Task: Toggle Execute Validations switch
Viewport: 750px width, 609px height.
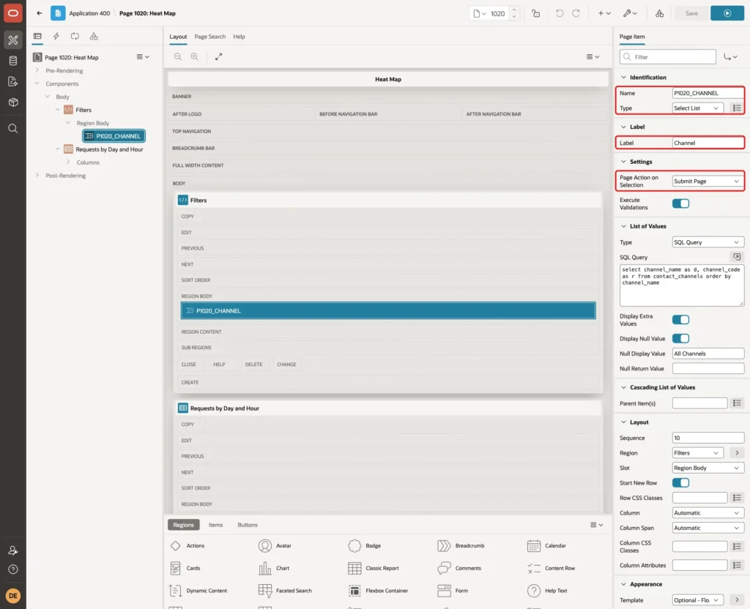Action: 680,203
